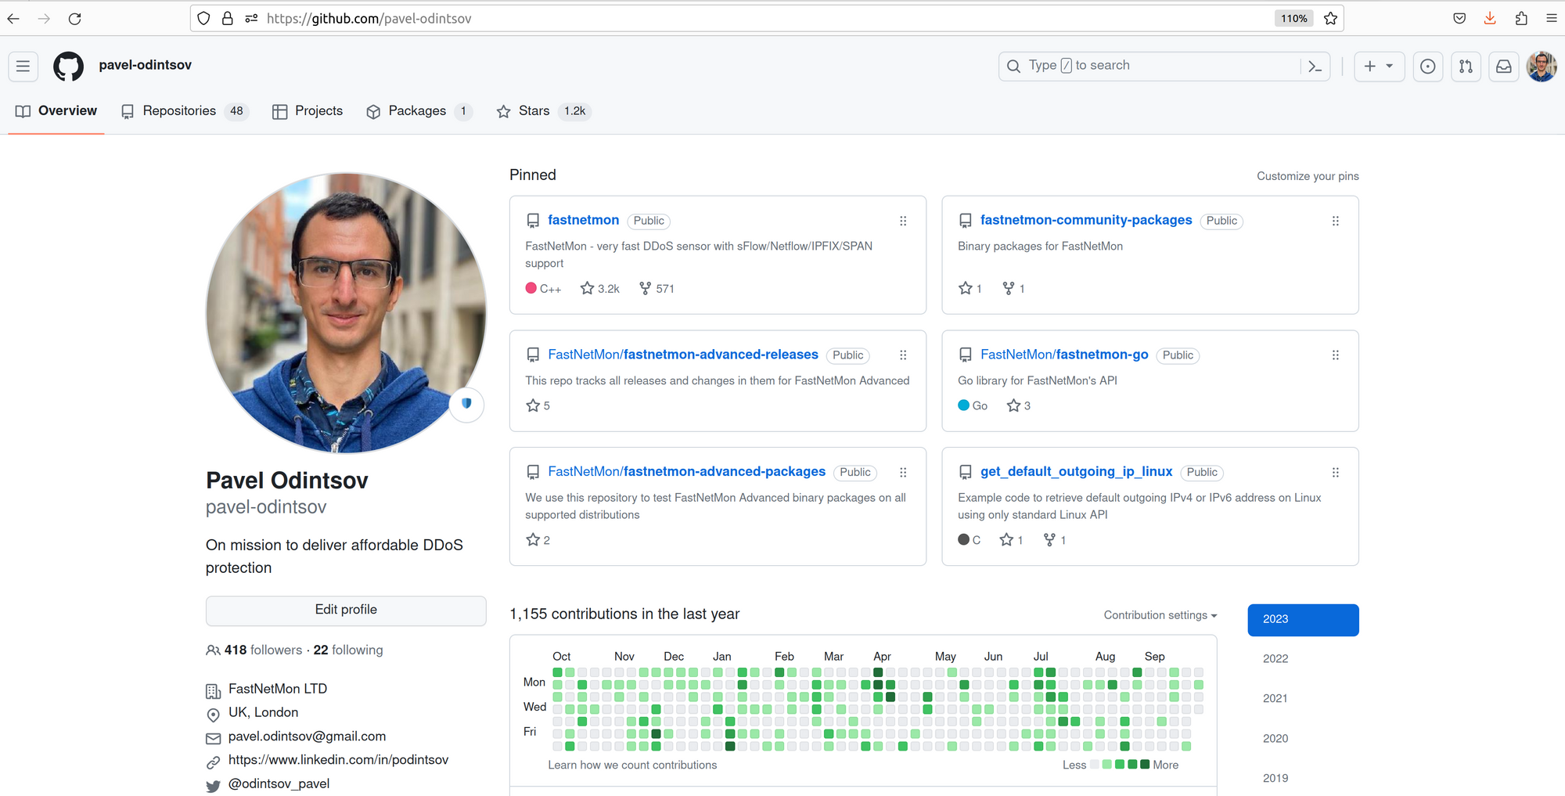This screenshot has height=796, width=1565.
Task: View stargazers of fastnetmon (3.2k)
Action: (600, 289)
